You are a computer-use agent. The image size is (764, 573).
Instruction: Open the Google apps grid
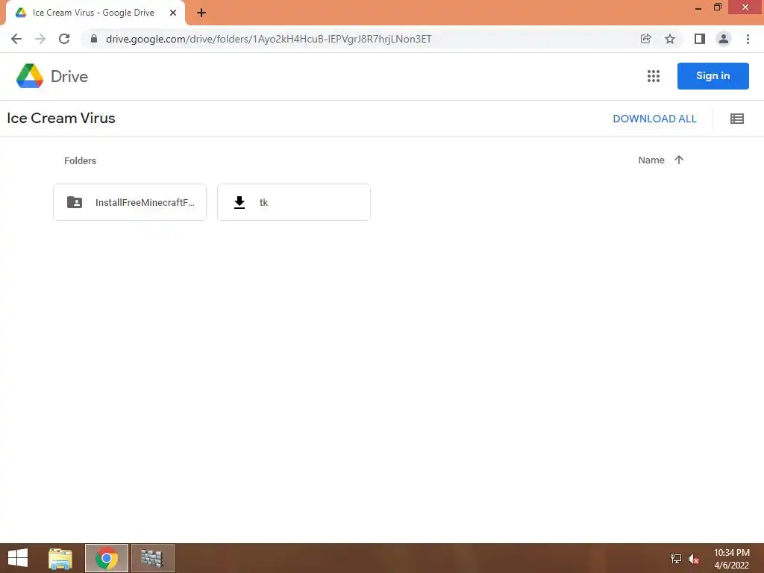click(654, 76)
